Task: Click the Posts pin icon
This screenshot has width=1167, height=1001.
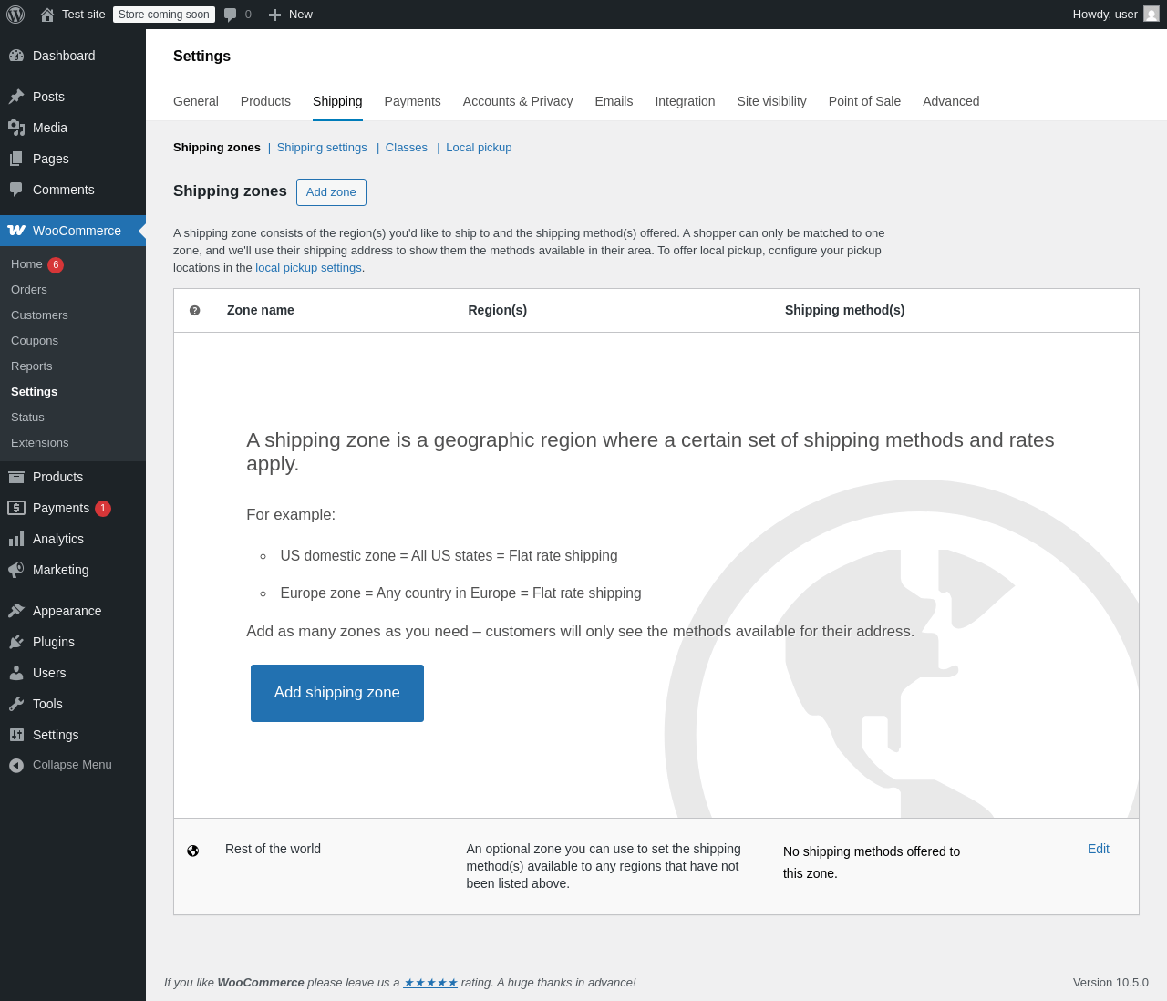Action: [16, 97]
